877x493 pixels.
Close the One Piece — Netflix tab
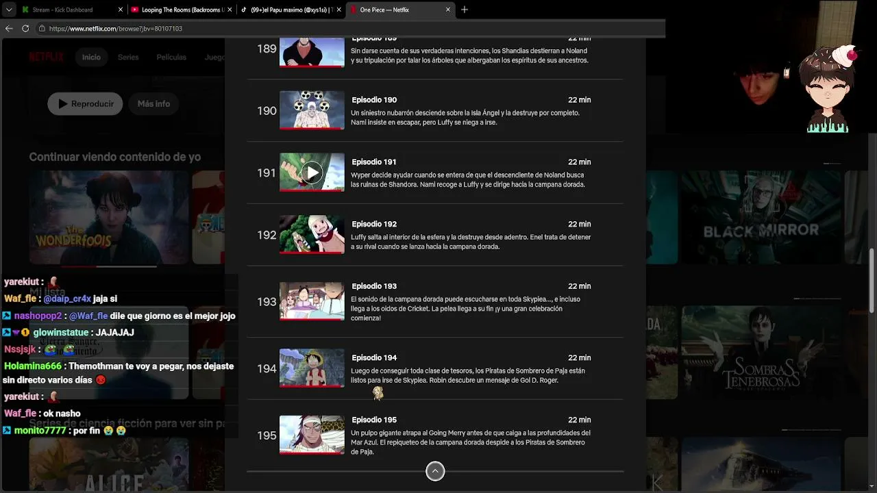pyautogui.click(x=448, y=10)
